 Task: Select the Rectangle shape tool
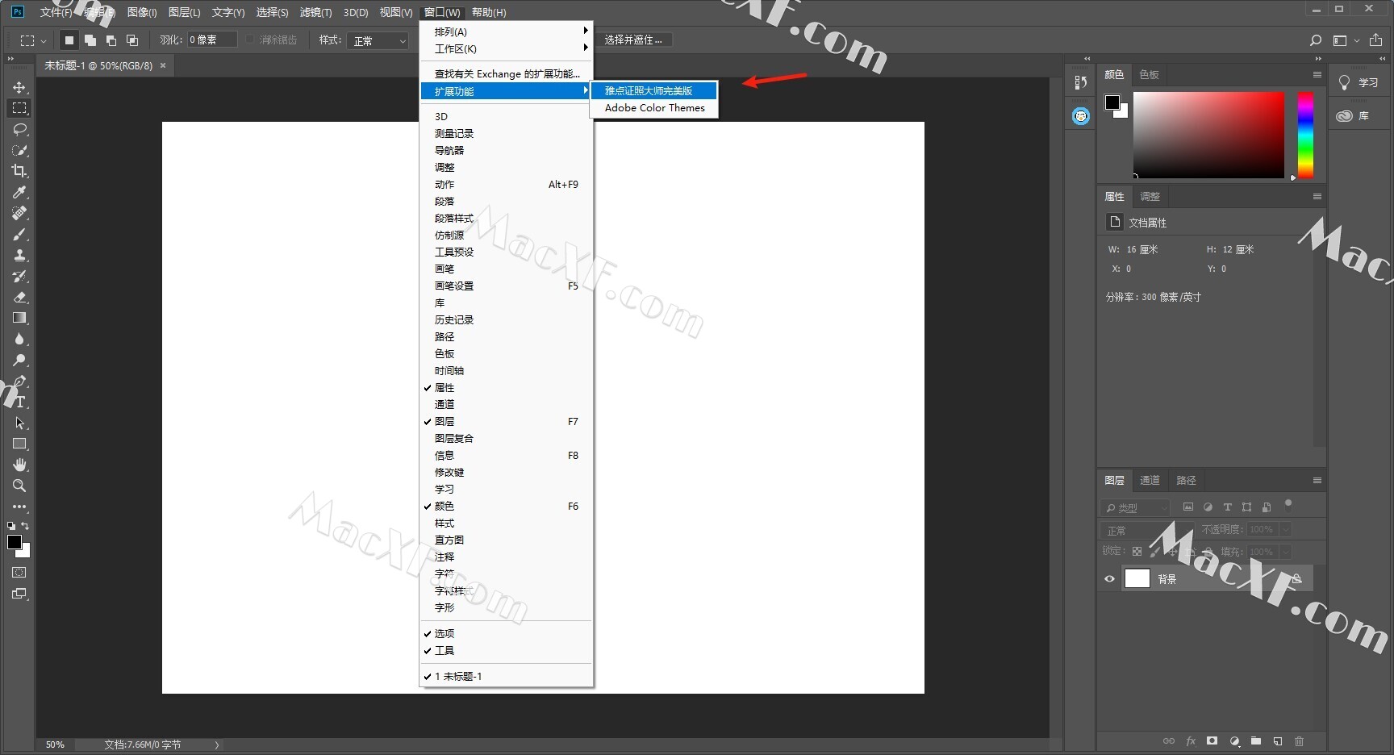19,444
